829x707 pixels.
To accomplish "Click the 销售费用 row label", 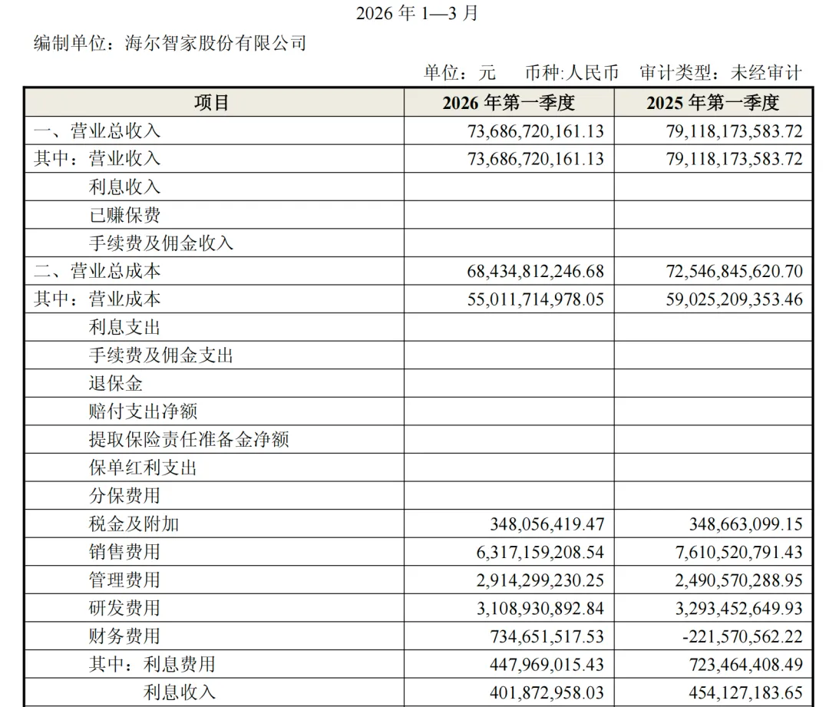I will [125, 552].
